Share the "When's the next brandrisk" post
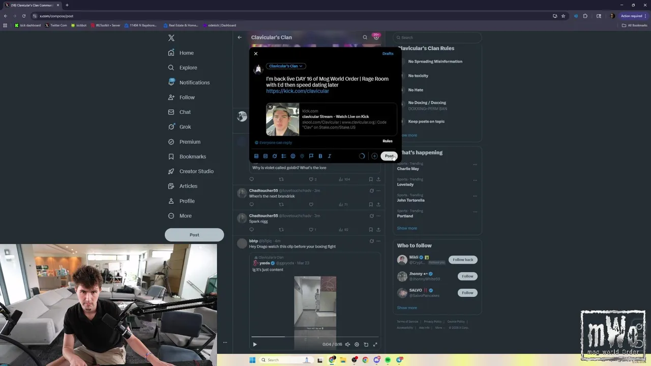Viewport: 651px width, 366px height. pyautogui.click(x=378, y=204)
